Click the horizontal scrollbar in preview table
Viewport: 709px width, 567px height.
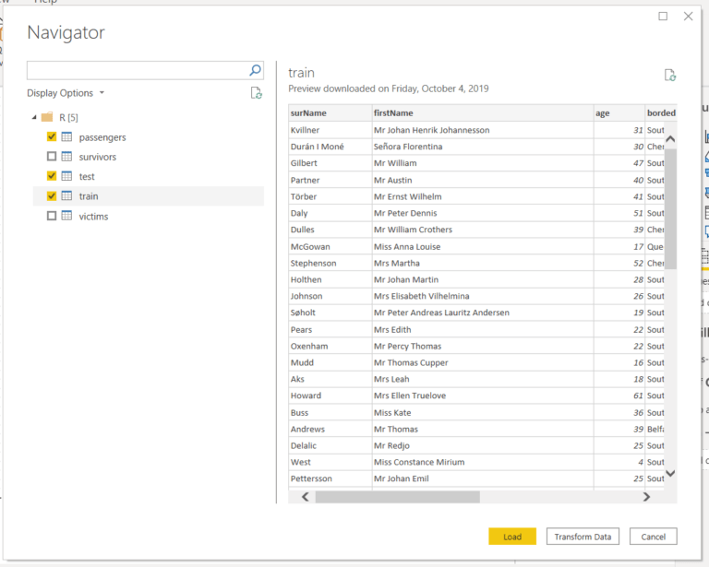pyautogui.click(x=397, y=497)
